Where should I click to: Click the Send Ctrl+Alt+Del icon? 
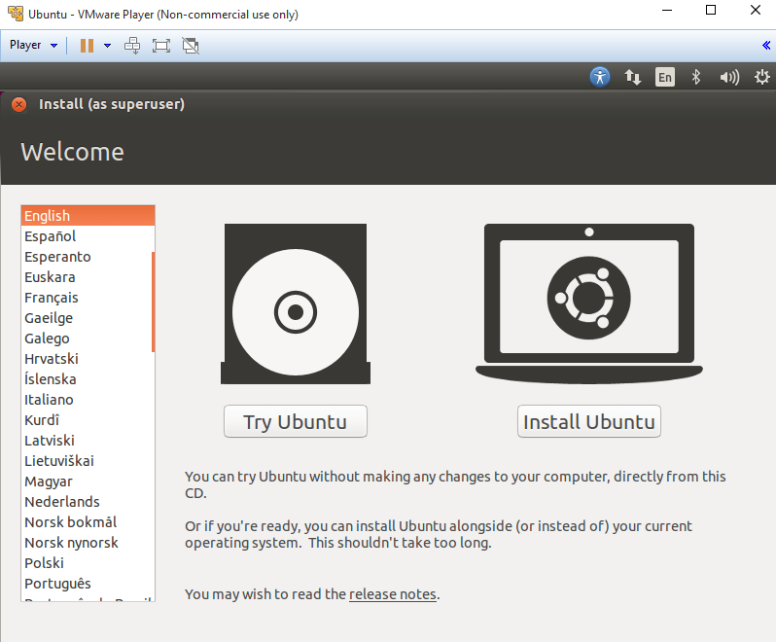point(132,45)
